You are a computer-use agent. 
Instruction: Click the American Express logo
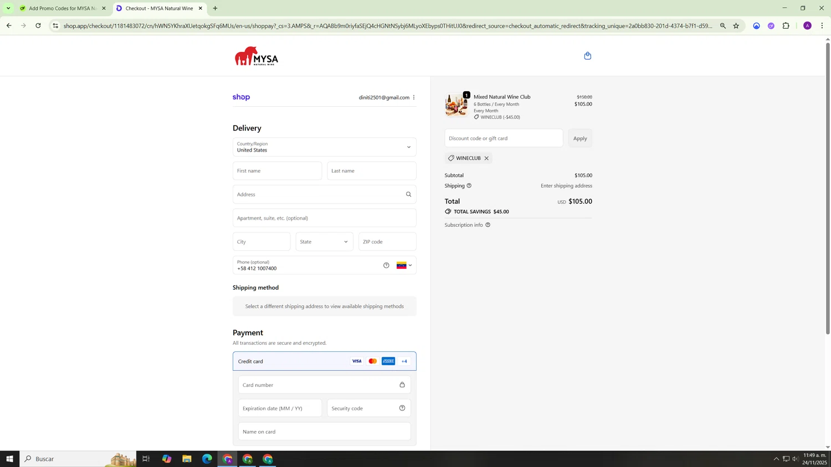tap(388, 361)
